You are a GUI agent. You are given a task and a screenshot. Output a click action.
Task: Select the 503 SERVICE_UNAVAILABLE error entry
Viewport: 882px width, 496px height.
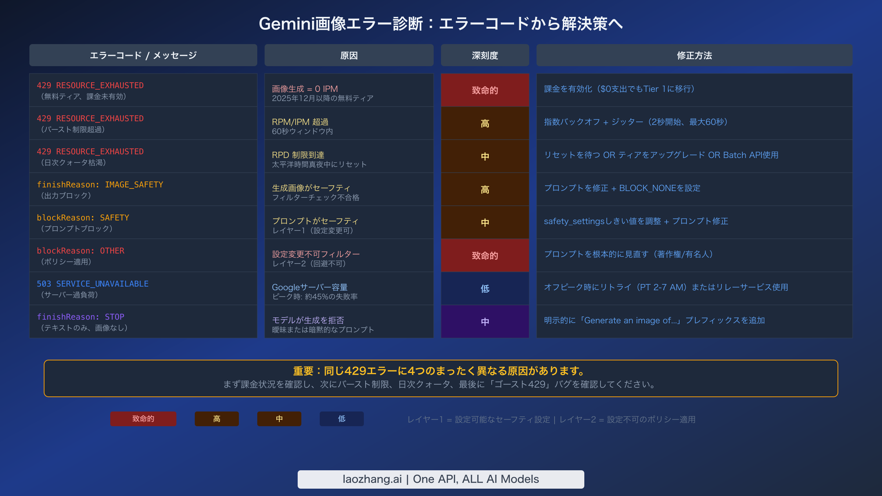tap(143, 288)
